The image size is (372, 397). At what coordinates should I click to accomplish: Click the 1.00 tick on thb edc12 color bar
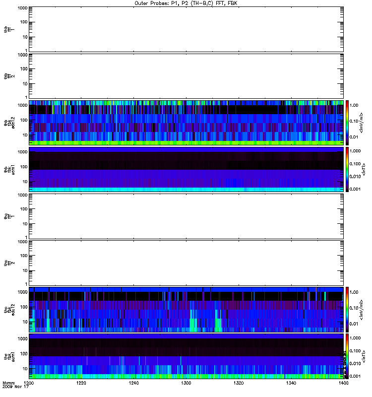pos(354,105)
